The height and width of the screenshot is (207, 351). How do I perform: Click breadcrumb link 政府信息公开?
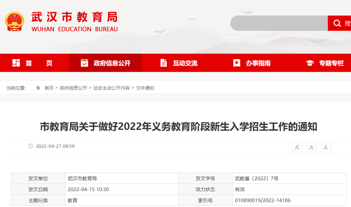[73, 88]
